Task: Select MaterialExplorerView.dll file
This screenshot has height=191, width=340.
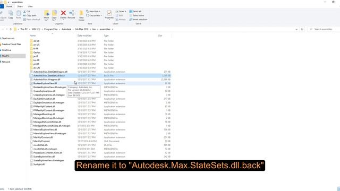Action: point(45,129)
